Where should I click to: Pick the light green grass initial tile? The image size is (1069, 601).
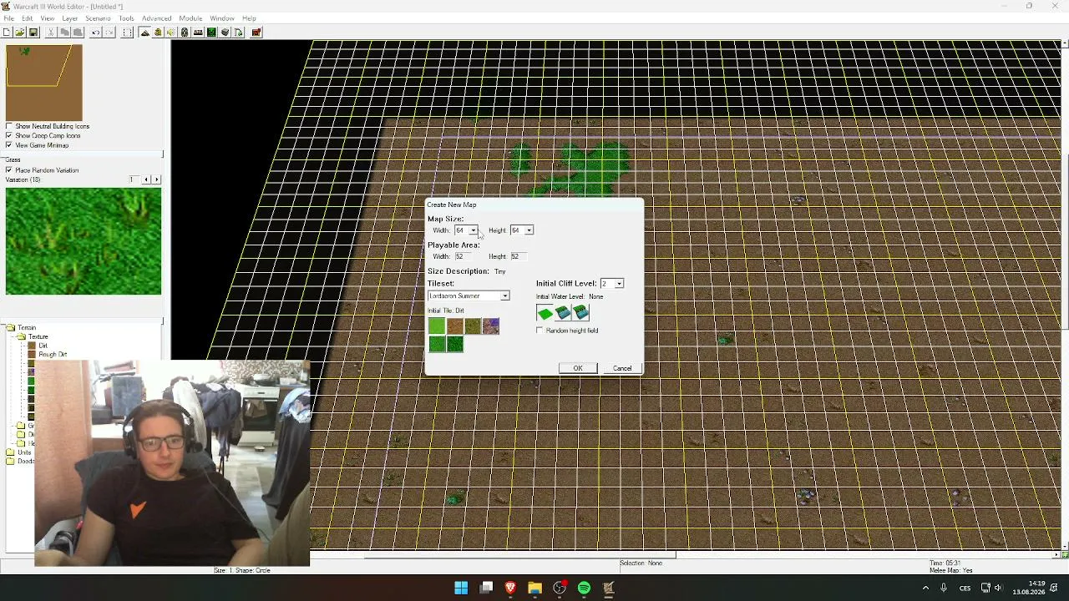point(437,326)
